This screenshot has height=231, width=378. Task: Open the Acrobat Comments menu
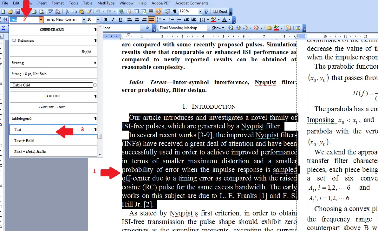(192, 3)
